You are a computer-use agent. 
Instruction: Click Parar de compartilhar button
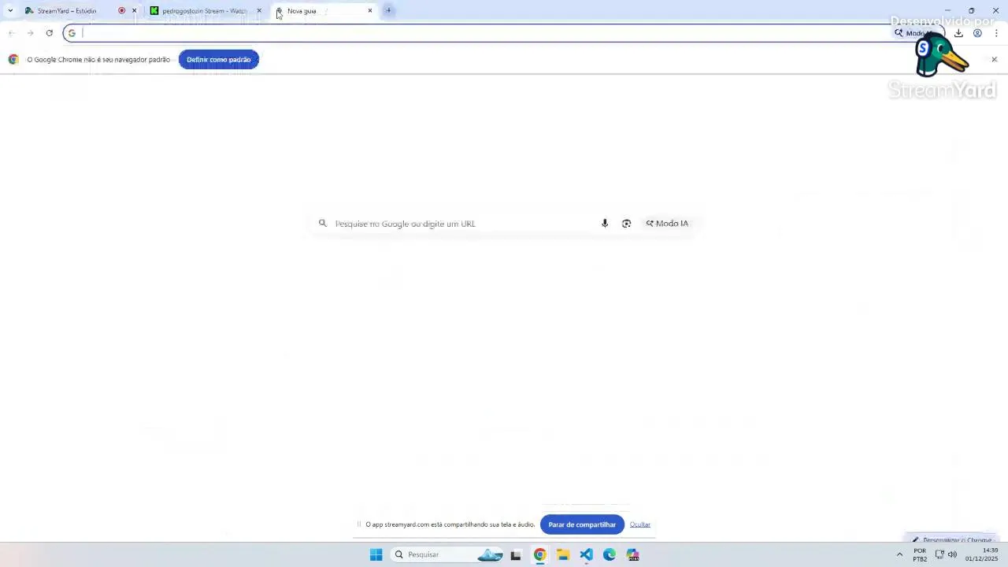coord(582,524)
